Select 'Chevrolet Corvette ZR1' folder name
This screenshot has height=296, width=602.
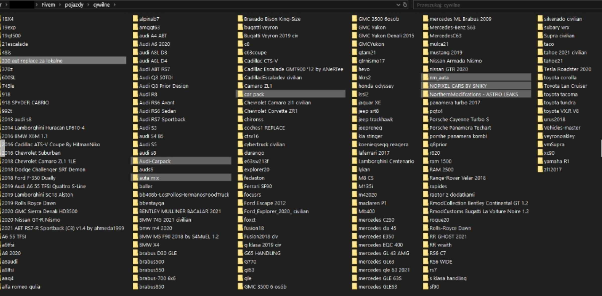point(271,111)
